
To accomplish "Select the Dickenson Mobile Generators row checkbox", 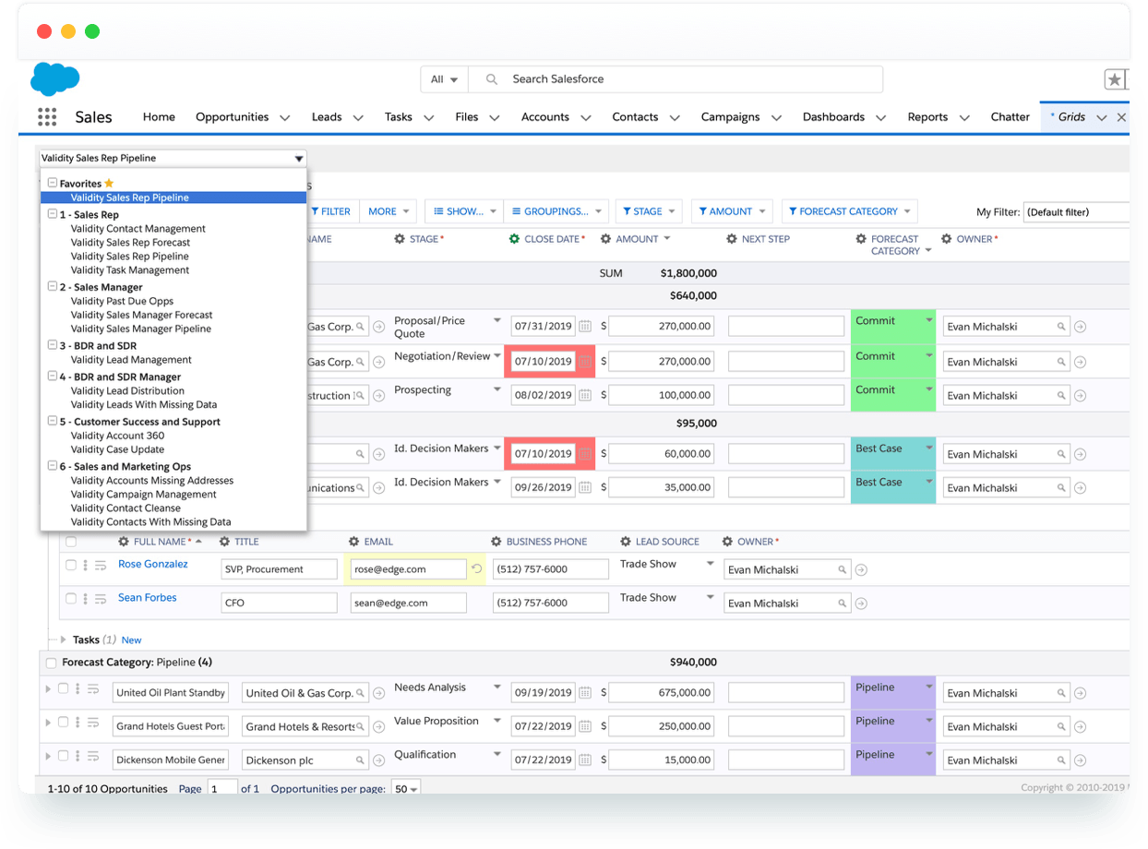I will point(63,755).
